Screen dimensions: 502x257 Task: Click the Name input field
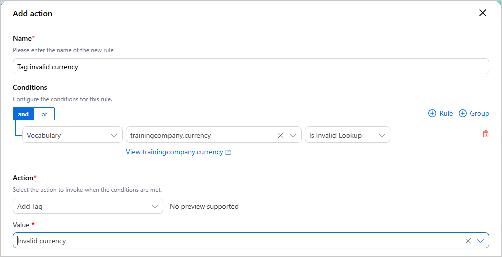pos(250,66)
